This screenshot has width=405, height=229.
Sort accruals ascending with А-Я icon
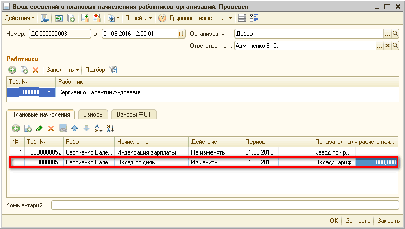click(98, 129)
